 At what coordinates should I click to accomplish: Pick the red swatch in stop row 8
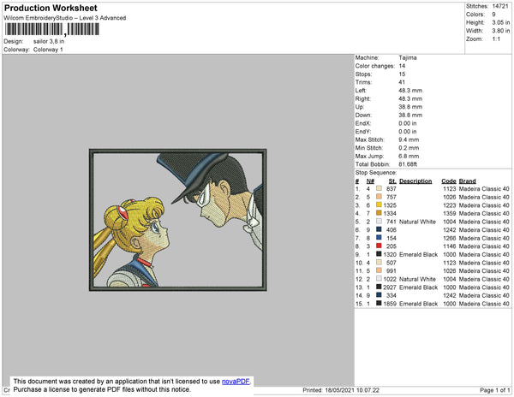pyautogui.click(x=379, y=246)
